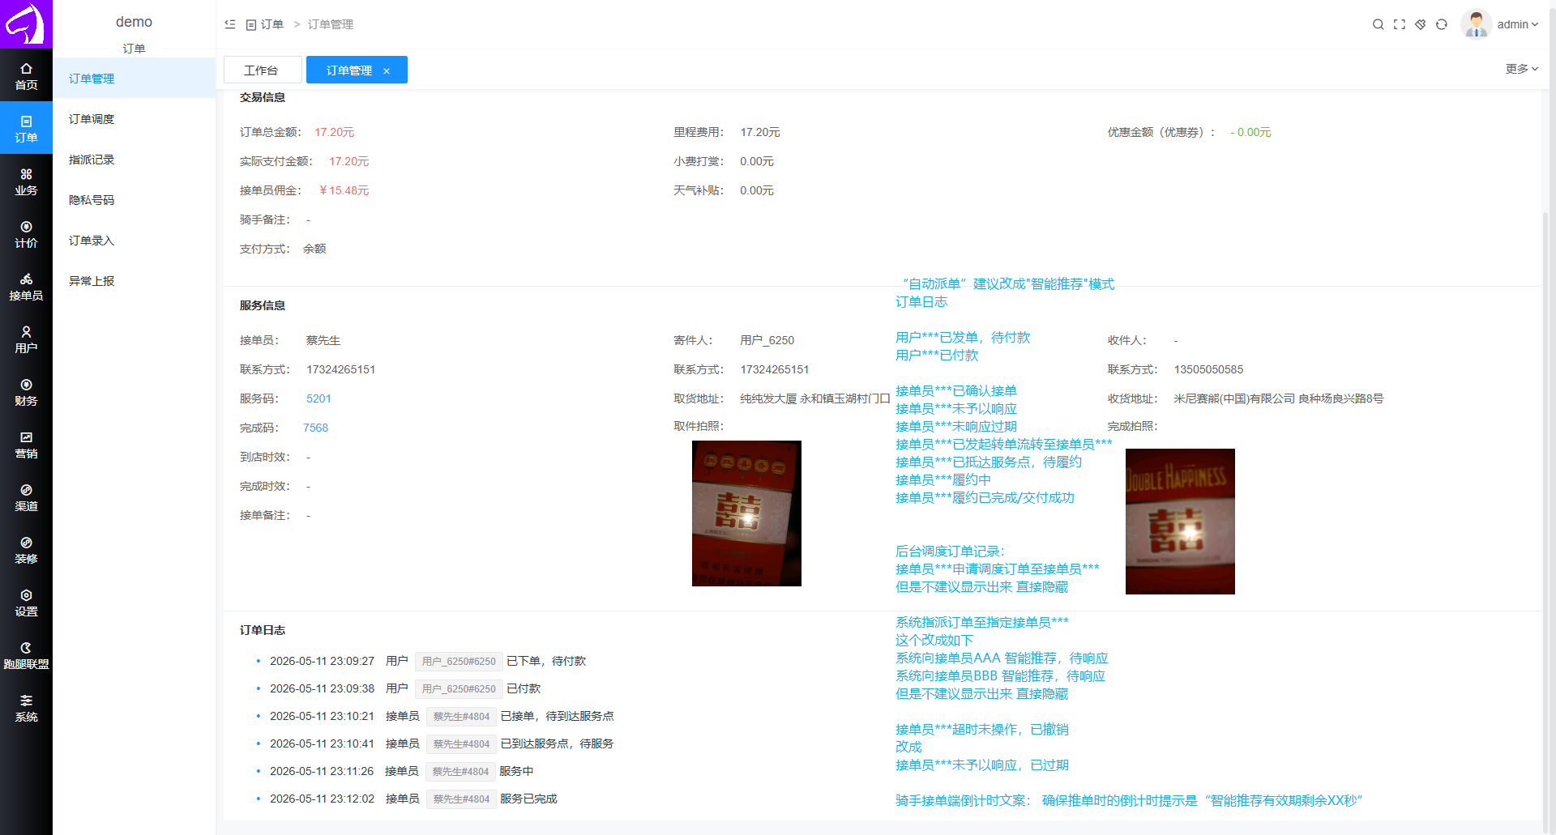Image resolution: width=1556 pixels, height=835 pixels.
Task: Click the theme tag icon
Action: (x=1420, y=24)
